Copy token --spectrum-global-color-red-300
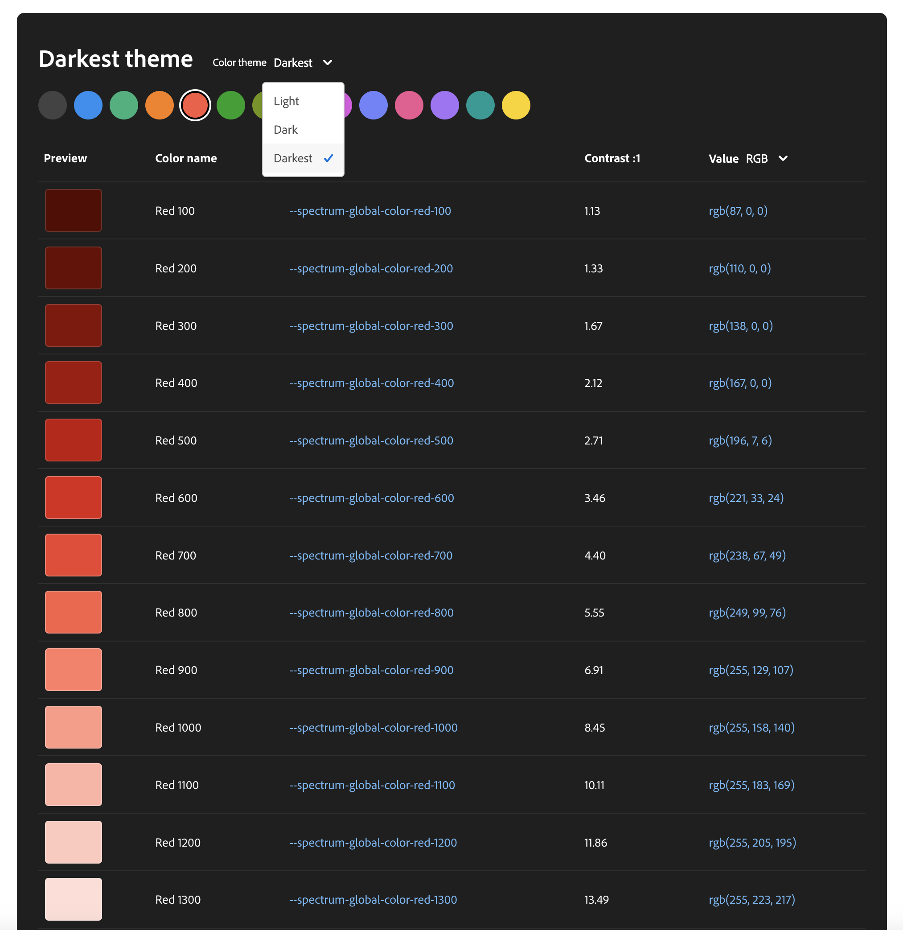 [x=371, y=326]
